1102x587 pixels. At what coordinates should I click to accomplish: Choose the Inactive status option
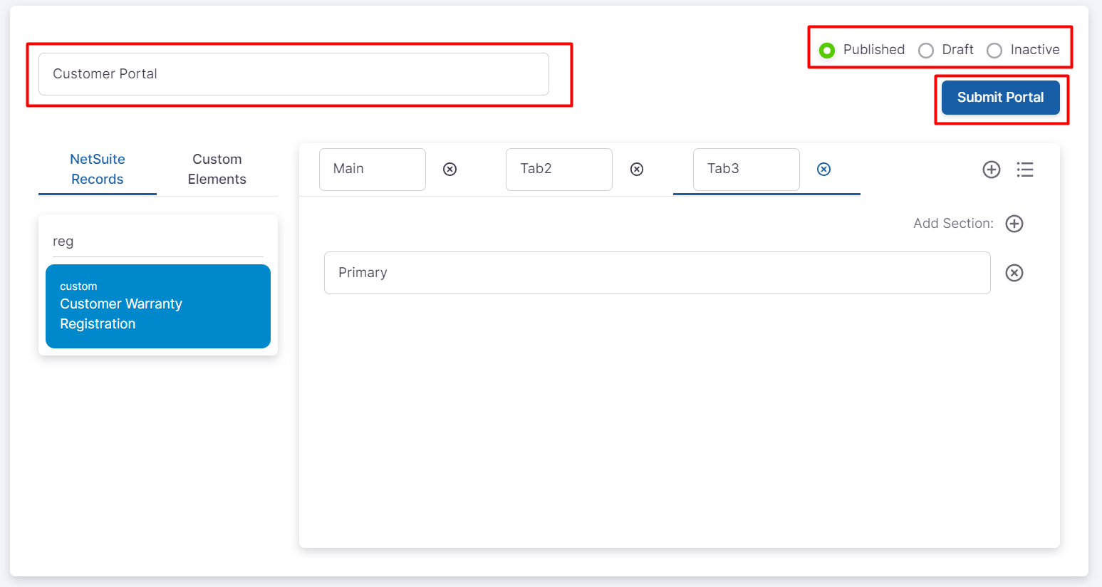point(994,50)
